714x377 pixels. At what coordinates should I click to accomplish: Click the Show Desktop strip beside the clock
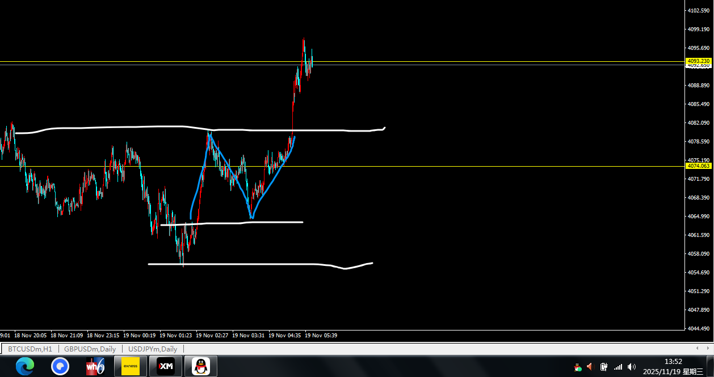tap(712, 366)
